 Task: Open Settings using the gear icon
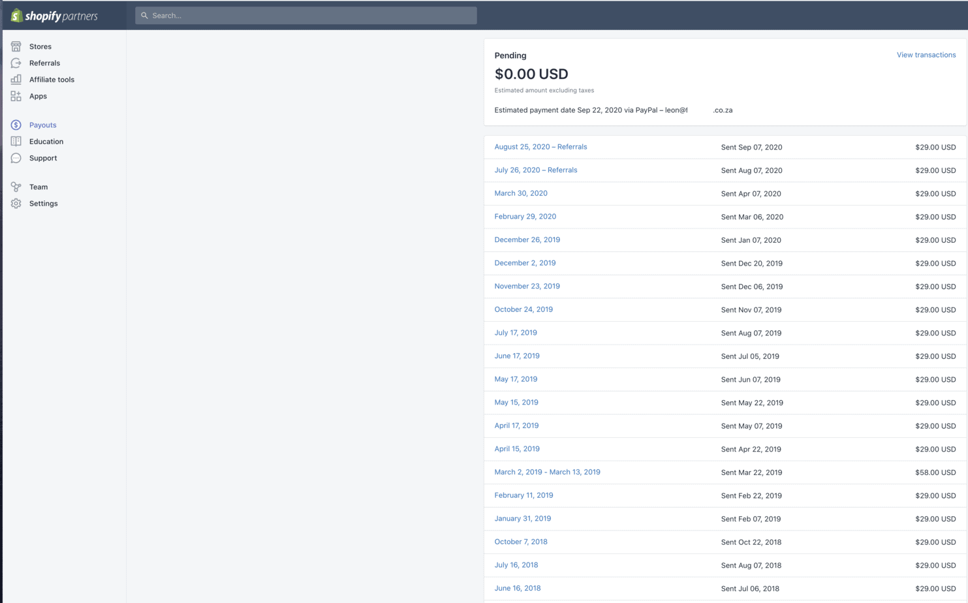click(x=16, y=203)
